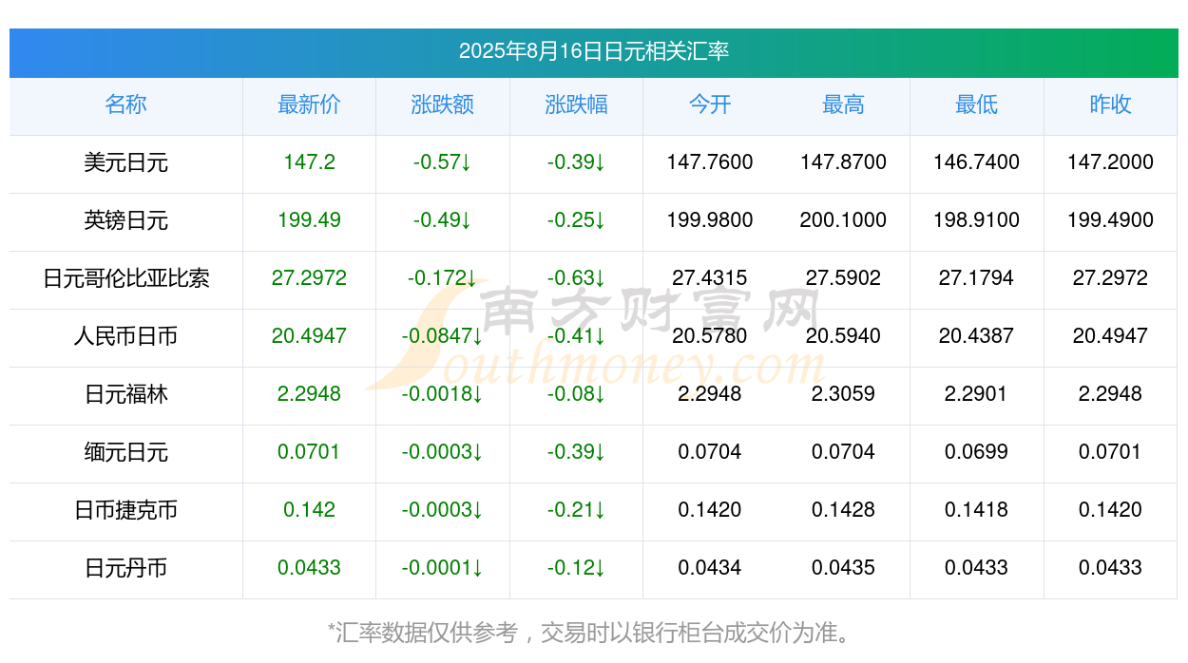Click change percent -0.08↓
This screenshot has width=1188, height=663.
point(576,394)
